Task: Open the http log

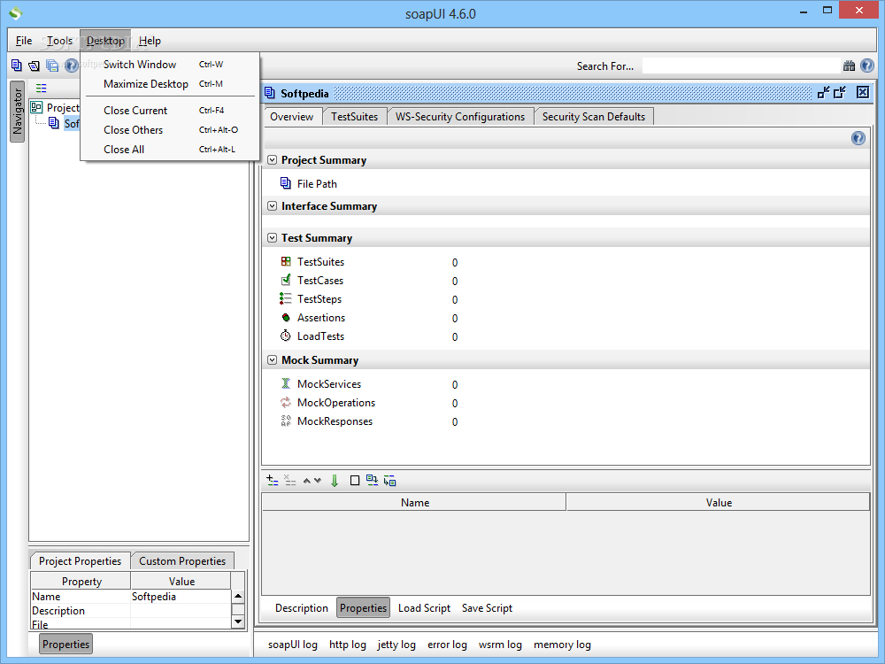Action: coord(348,645)
